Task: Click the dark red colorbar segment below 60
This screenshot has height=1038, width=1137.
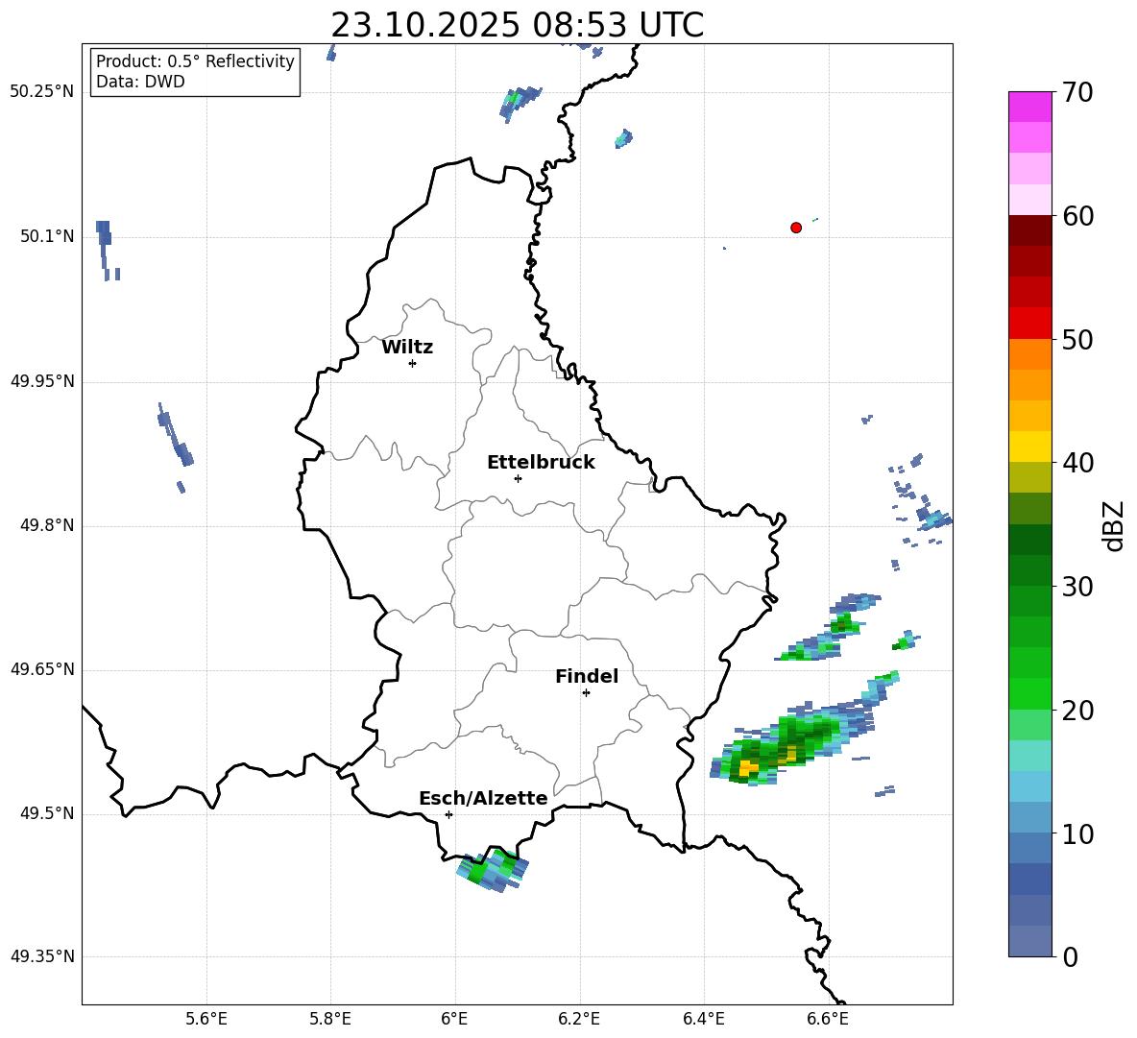Action: click(x=1029, y=230)
